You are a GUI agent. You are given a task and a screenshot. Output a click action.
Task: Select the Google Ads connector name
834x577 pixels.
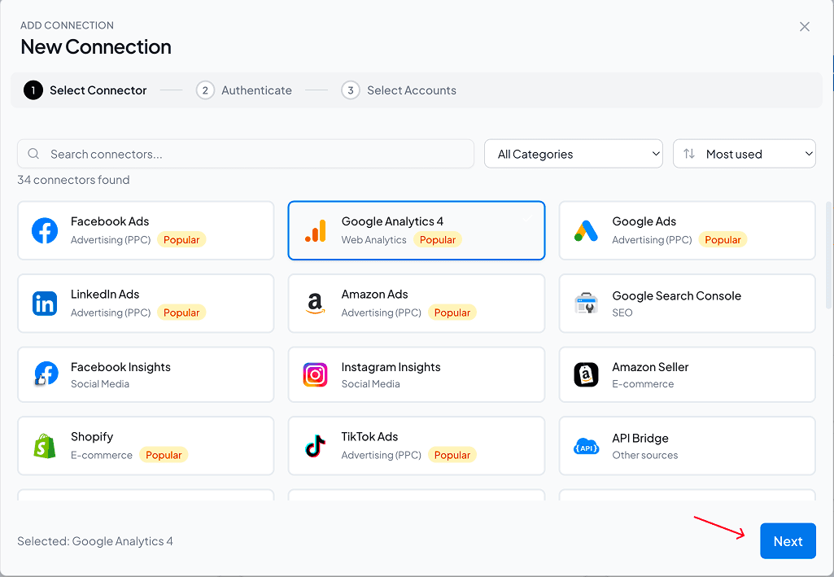[644, 221]
